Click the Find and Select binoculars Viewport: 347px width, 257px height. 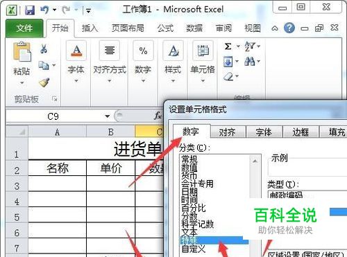[x=250, y=62]
